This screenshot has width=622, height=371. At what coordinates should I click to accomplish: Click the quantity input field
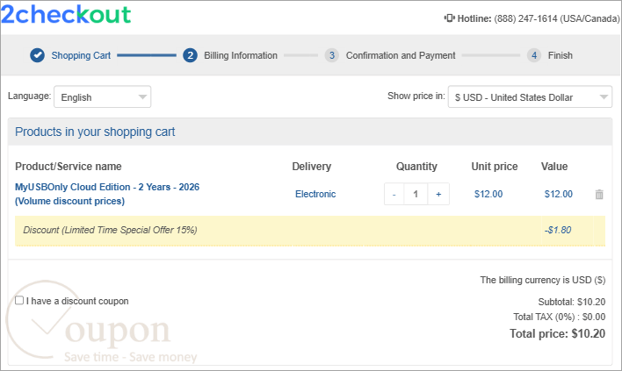pos(416,194)
